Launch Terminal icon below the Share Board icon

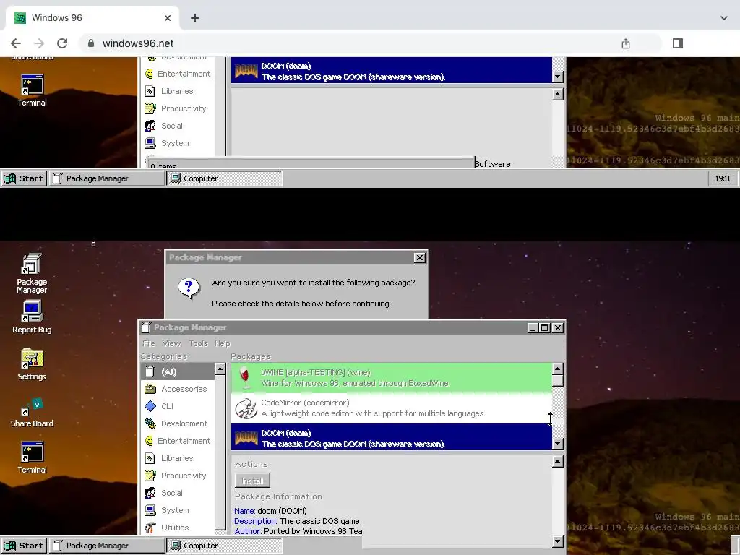(x=32, y=457)
